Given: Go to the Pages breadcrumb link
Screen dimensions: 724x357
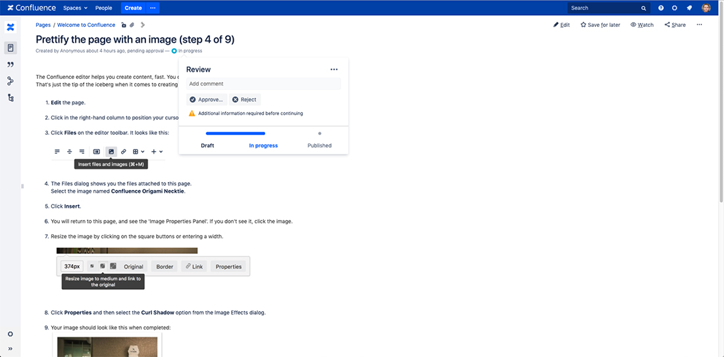Looking at the screenshot, I should [43, 25].
